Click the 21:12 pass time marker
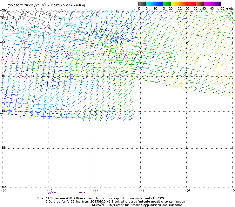Viewport: 235px width, 207px height. (x=51, y=193)
